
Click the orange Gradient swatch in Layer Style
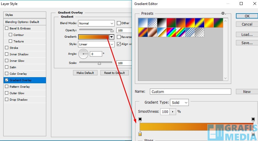94,37
